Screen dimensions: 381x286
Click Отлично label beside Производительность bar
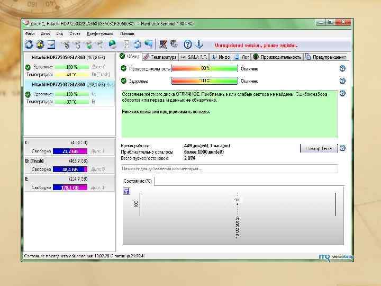[x=249, y=69]
